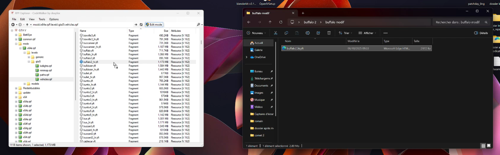Open a new File Explorer tab
Screen dimensions: 500x155
(303, 13)
